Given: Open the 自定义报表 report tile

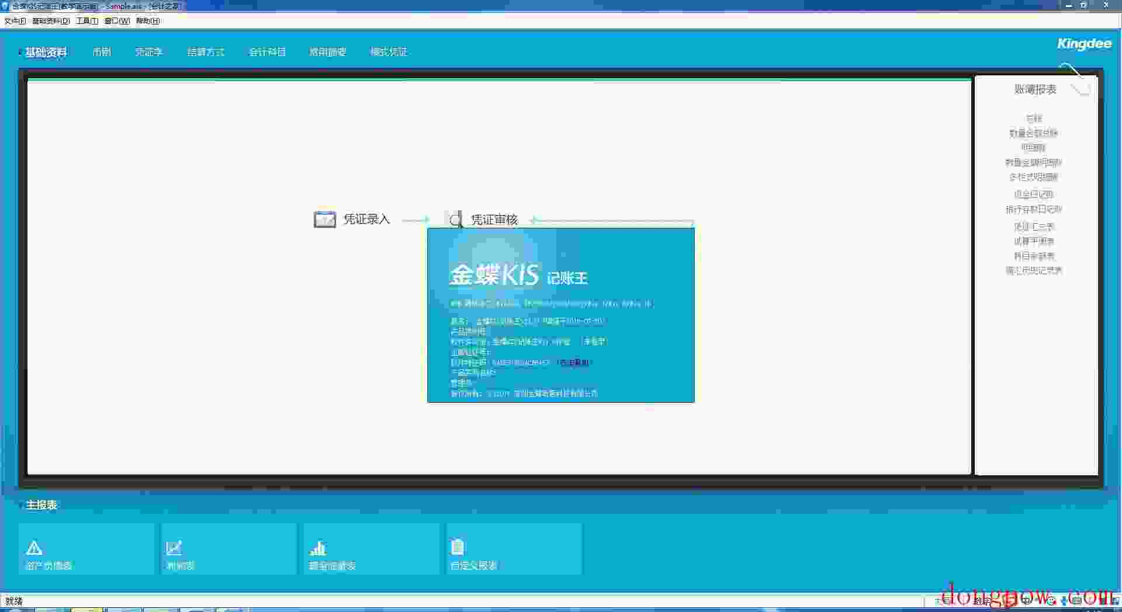Looking at the screenshot, I should [514, 548].
